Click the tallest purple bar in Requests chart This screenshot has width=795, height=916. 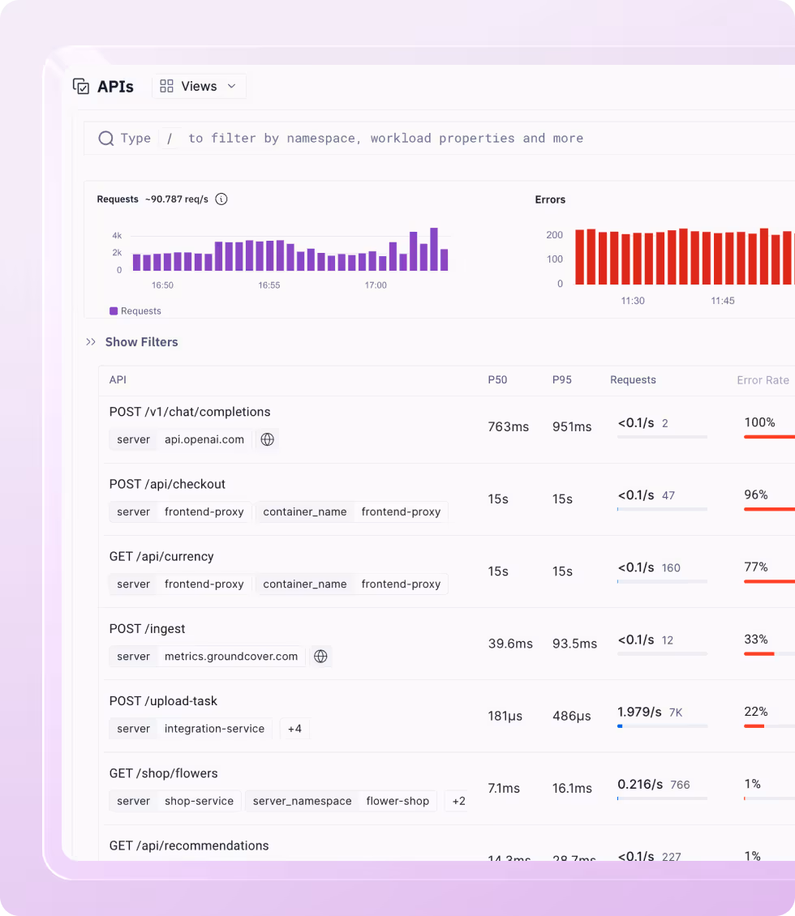pos(434,249)
